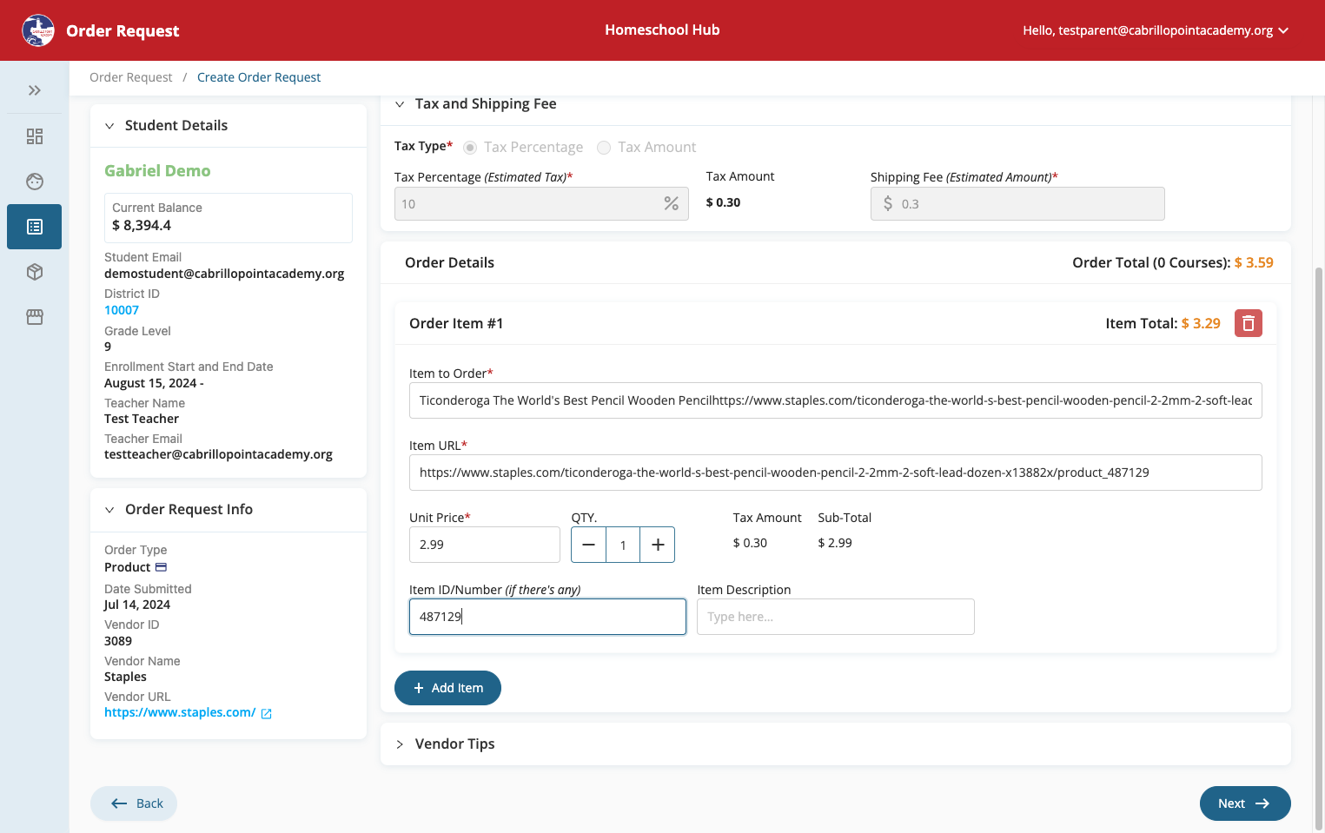Click the Back button
Image resolution: width=1325 pixels, height=833 pixels.
134,803
